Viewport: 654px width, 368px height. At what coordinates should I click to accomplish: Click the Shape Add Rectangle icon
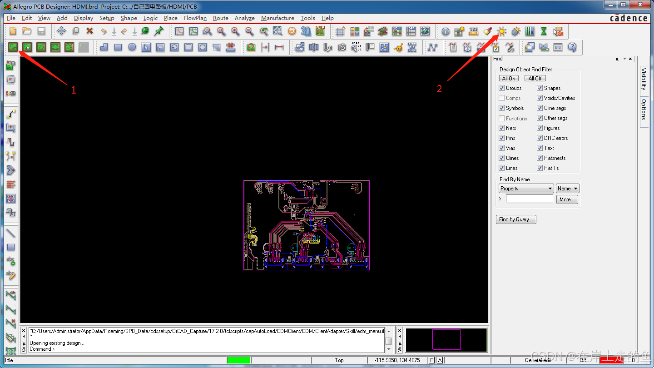click(x=118, y=47)
